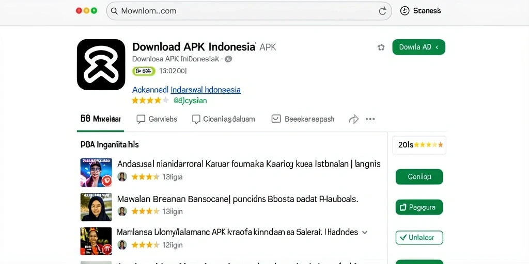Click the Mawalan Breanan Bansocane title text
This screenshot has width=529, height=264.
tap(238, 199)
